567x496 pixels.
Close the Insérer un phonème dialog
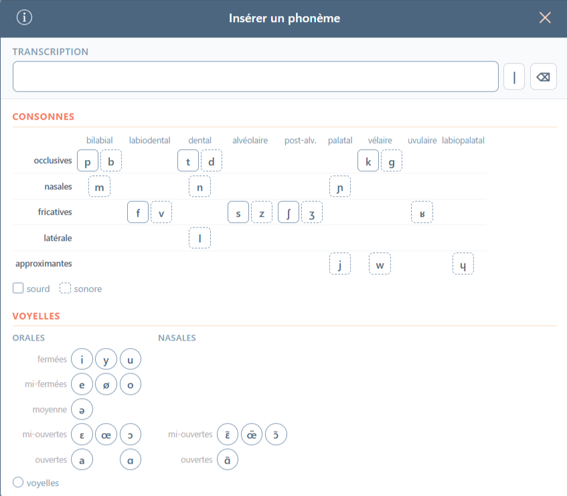coord(545,18)
